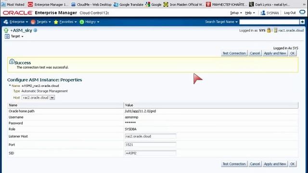Click the green up arrow beside +ASM_sky

6,30
